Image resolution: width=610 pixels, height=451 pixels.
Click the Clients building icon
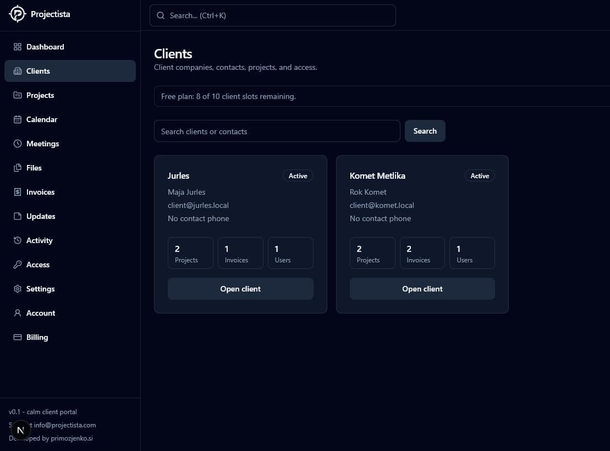coord(18,71)
